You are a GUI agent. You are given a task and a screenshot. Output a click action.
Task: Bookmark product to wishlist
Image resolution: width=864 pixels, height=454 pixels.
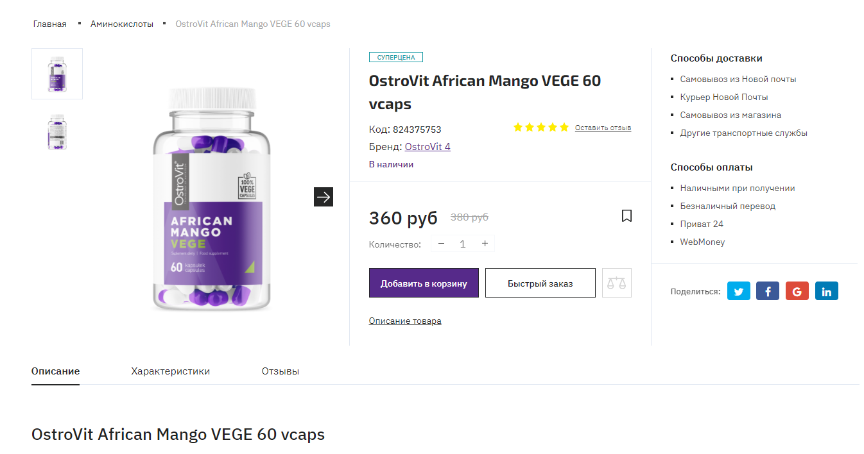point(627,216)
